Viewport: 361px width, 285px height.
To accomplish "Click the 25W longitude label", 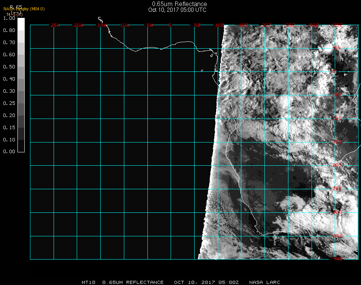I will tap(55, 25).
